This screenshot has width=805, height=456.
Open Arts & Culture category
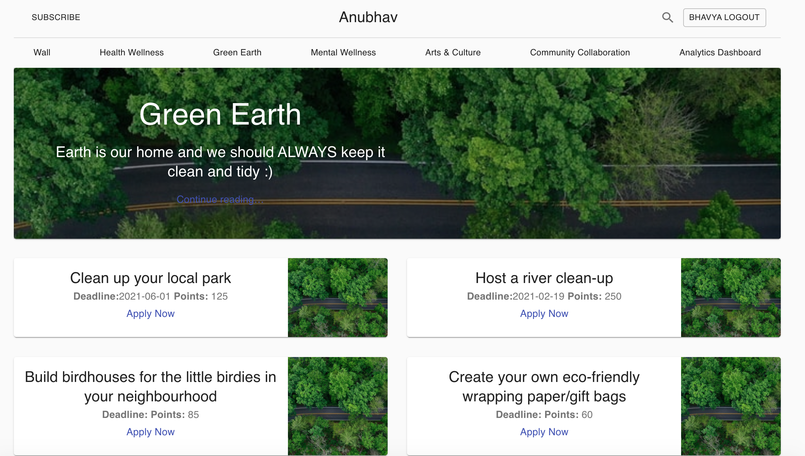[453, 52]
